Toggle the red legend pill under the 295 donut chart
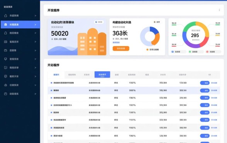The width and height of the screenshot is (227, 143). tap(213, 52)
